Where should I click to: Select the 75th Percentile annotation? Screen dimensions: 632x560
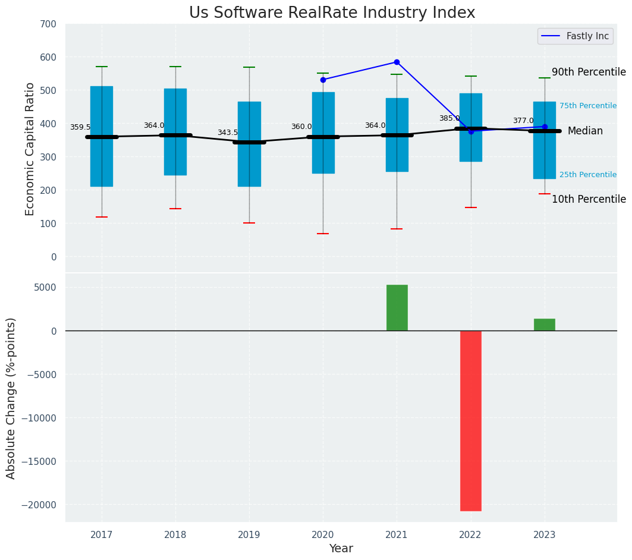coord(587,106)
